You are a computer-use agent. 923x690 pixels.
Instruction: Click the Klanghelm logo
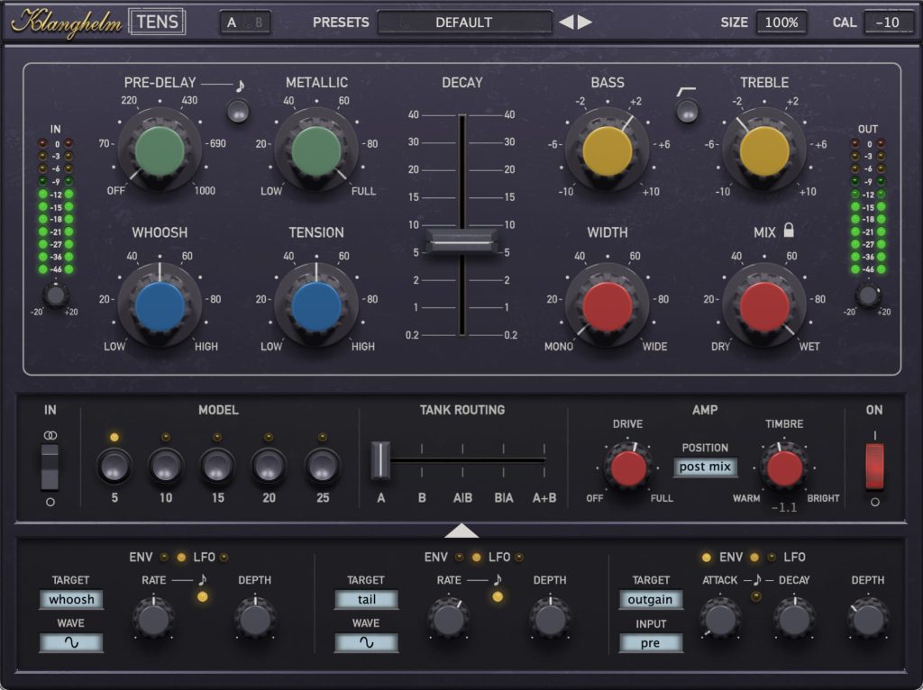tap(67, 21)
